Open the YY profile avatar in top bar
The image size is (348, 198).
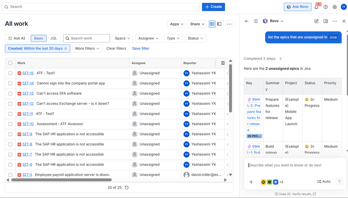(x=343, y=7)
